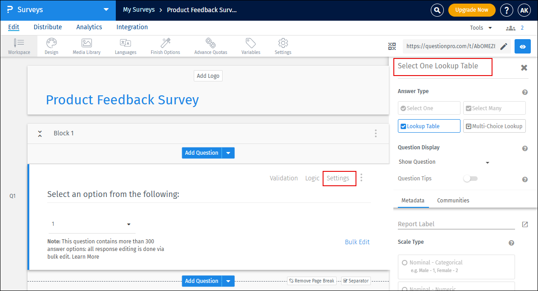
Task: Open the Workspace toolbar icon
Action: pos(19,46)
